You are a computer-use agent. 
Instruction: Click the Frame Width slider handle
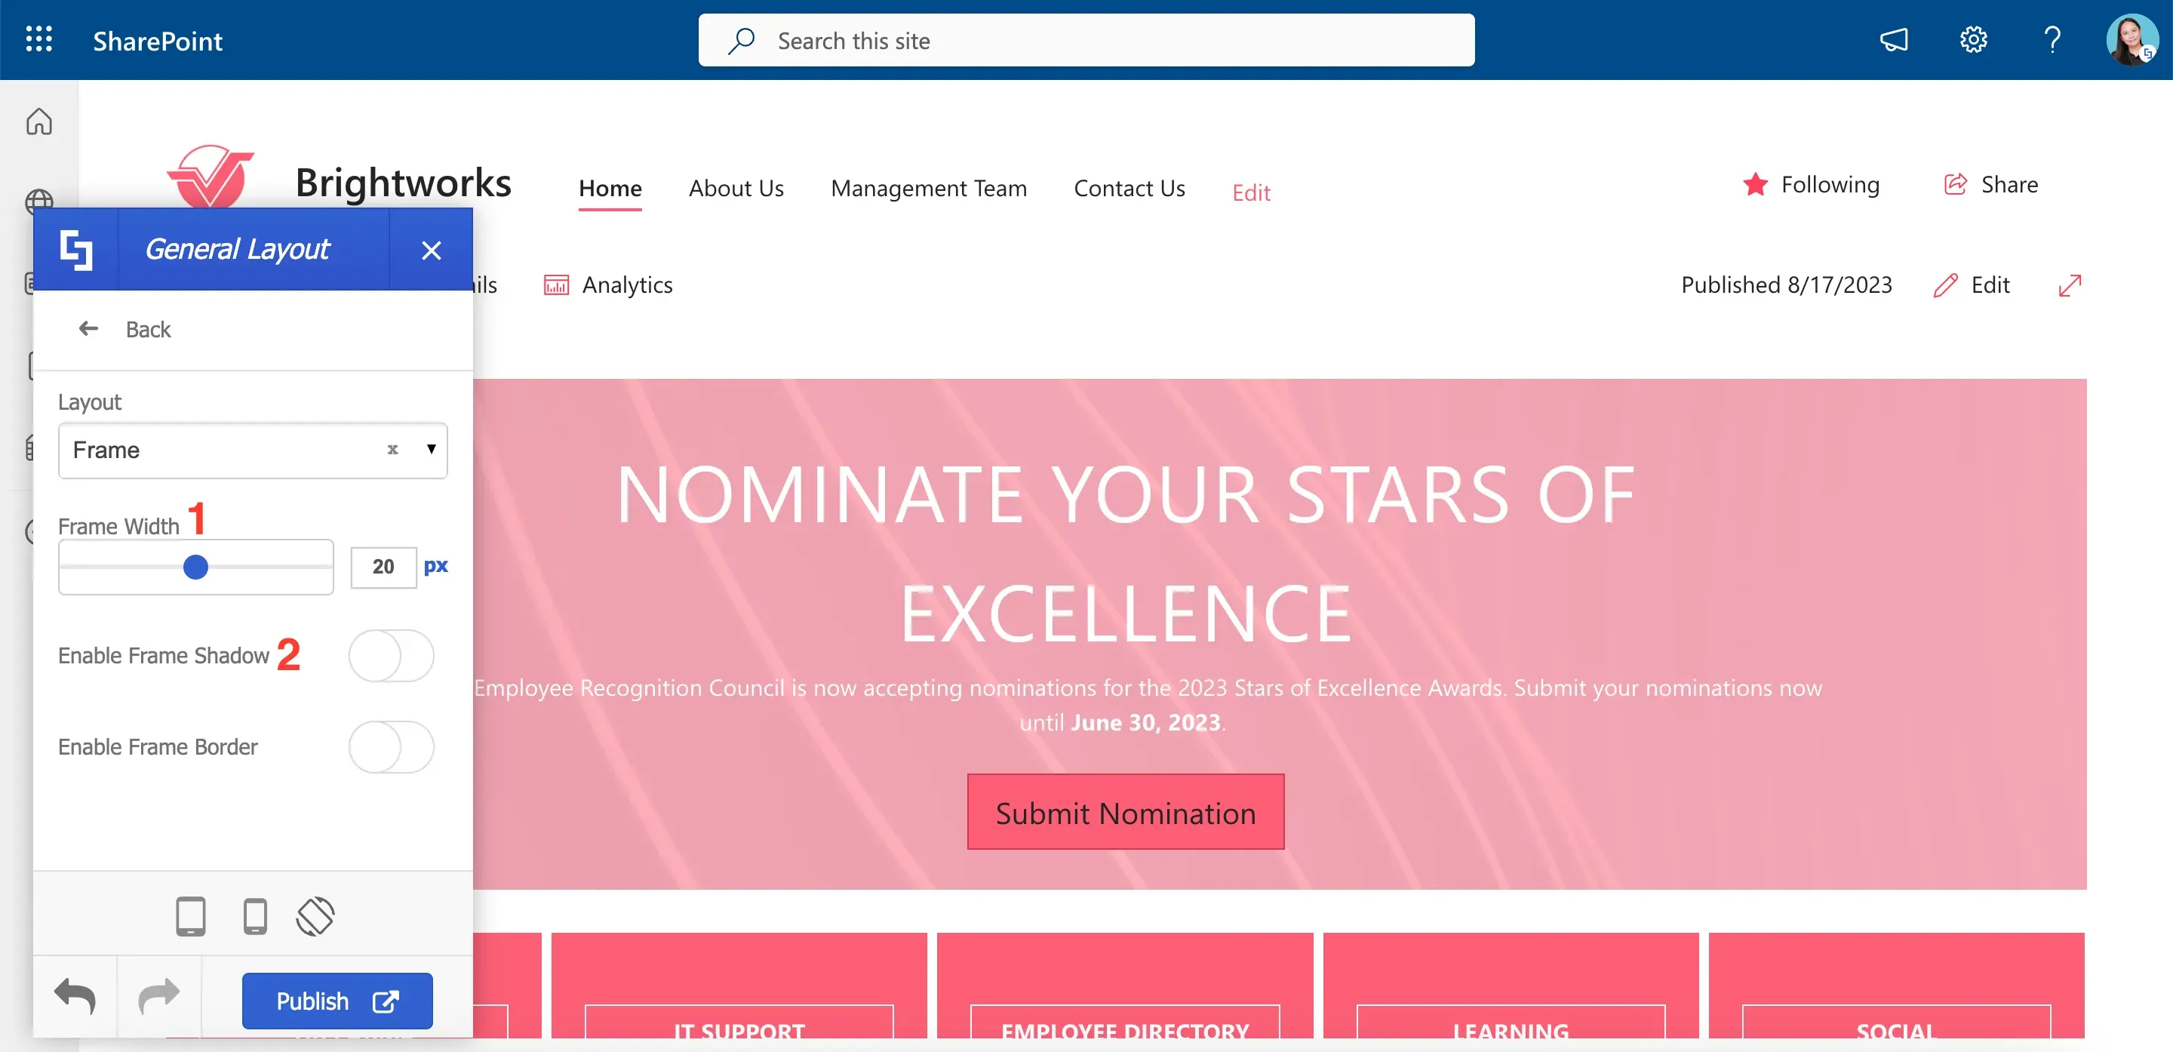click(x=195, y=567)
